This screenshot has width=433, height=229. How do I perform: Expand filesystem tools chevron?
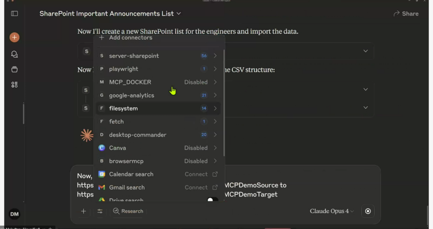pos(215,108)
